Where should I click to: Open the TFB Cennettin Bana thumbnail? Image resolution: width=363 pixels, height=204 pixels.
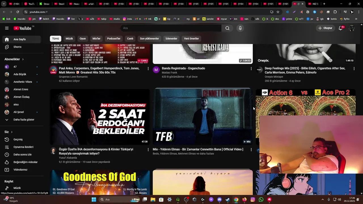(x=202, y=117)
